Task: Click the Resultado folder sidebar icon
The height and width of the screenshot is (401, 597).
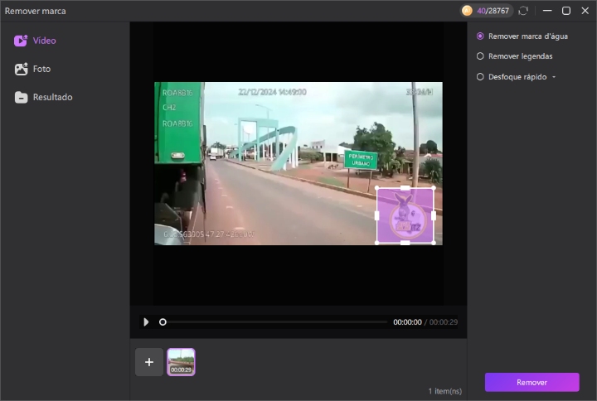Action: [x=21, y=97]
